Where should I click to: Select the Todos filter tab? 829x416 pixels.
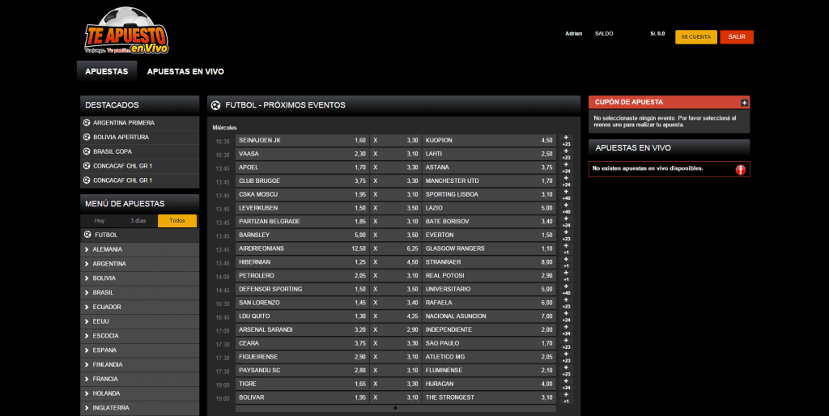177,221
